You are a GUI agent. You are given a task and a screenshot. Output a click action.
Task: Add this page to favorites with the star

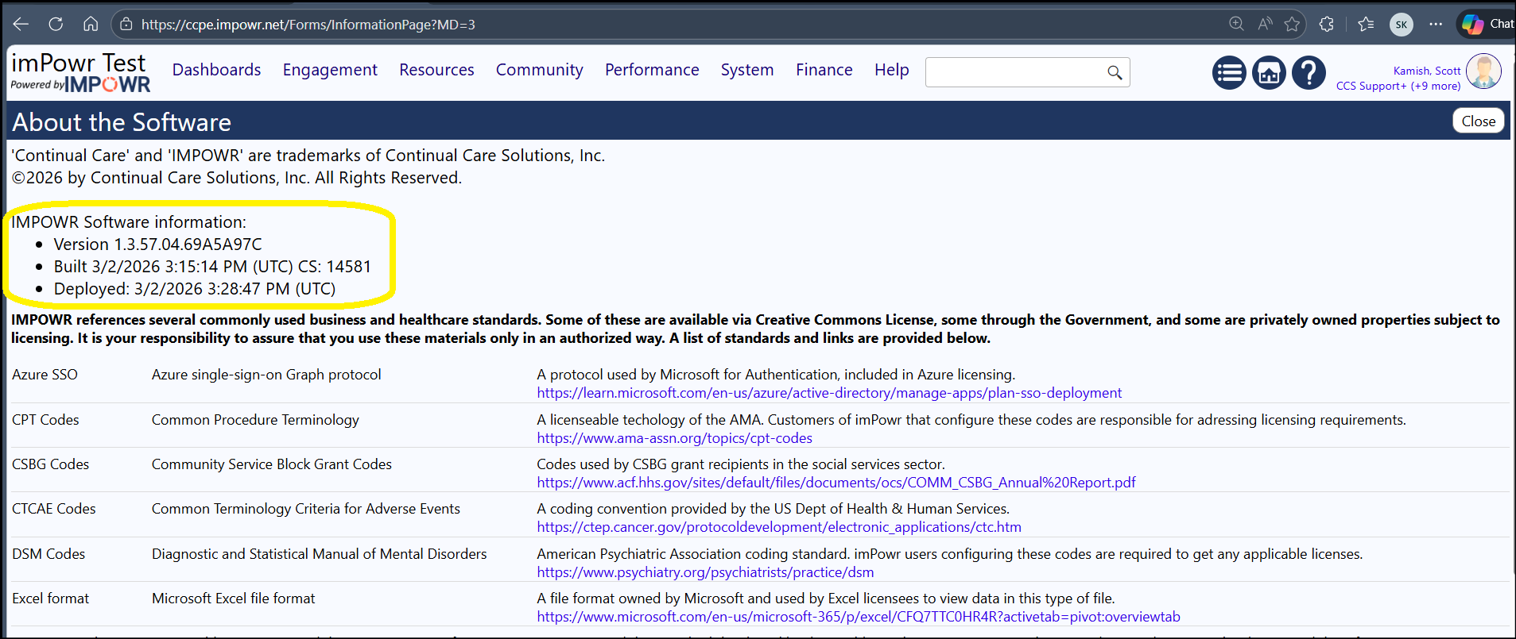tap(1293, 24)
